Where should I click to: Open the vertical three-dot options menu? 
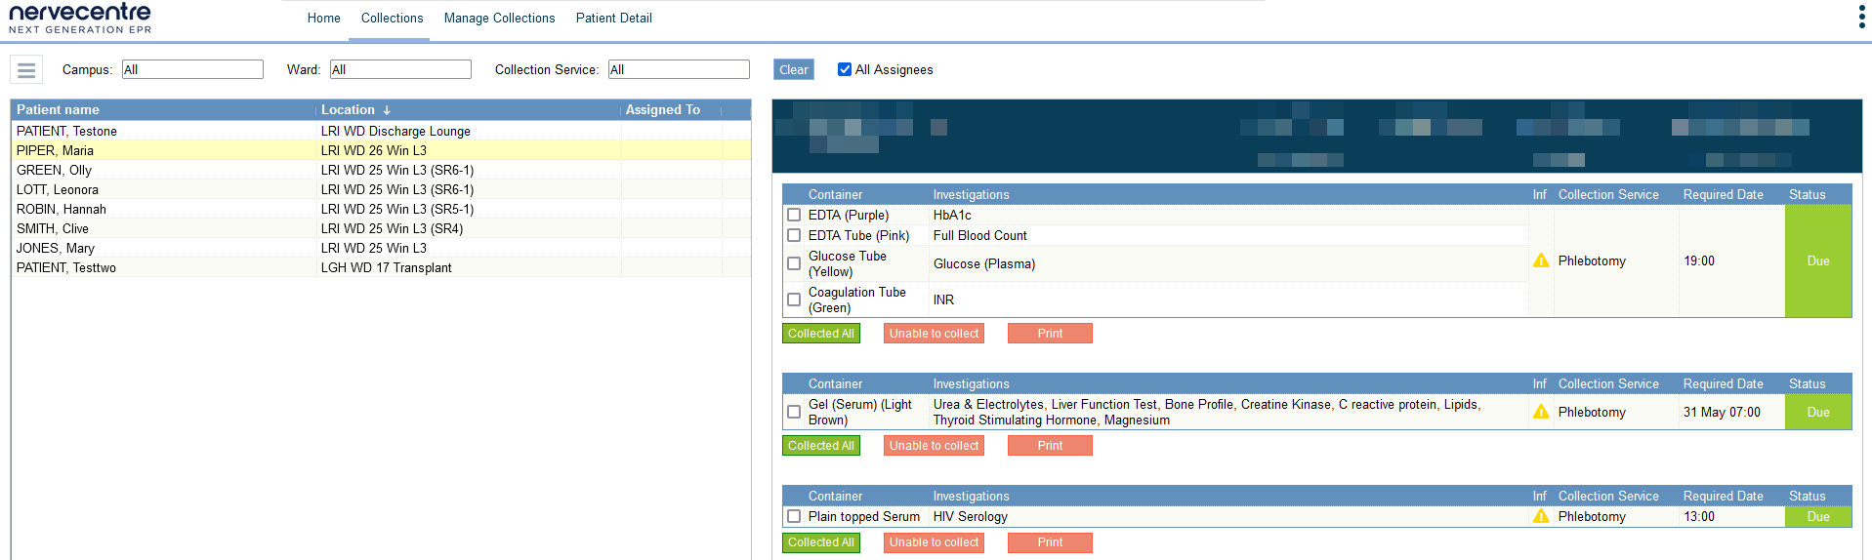(x=1861, y=17)
